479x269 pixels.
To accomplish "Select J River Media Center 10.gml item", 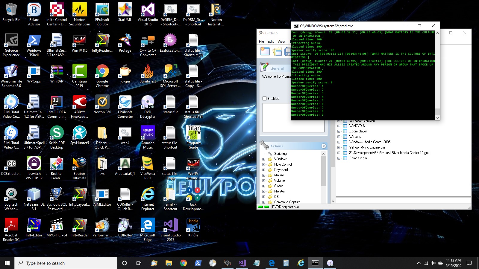I will point(389,153).
